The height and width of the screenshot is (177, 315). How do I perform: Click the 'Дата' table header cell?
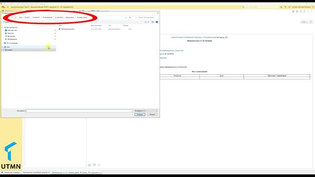[221, 76]
